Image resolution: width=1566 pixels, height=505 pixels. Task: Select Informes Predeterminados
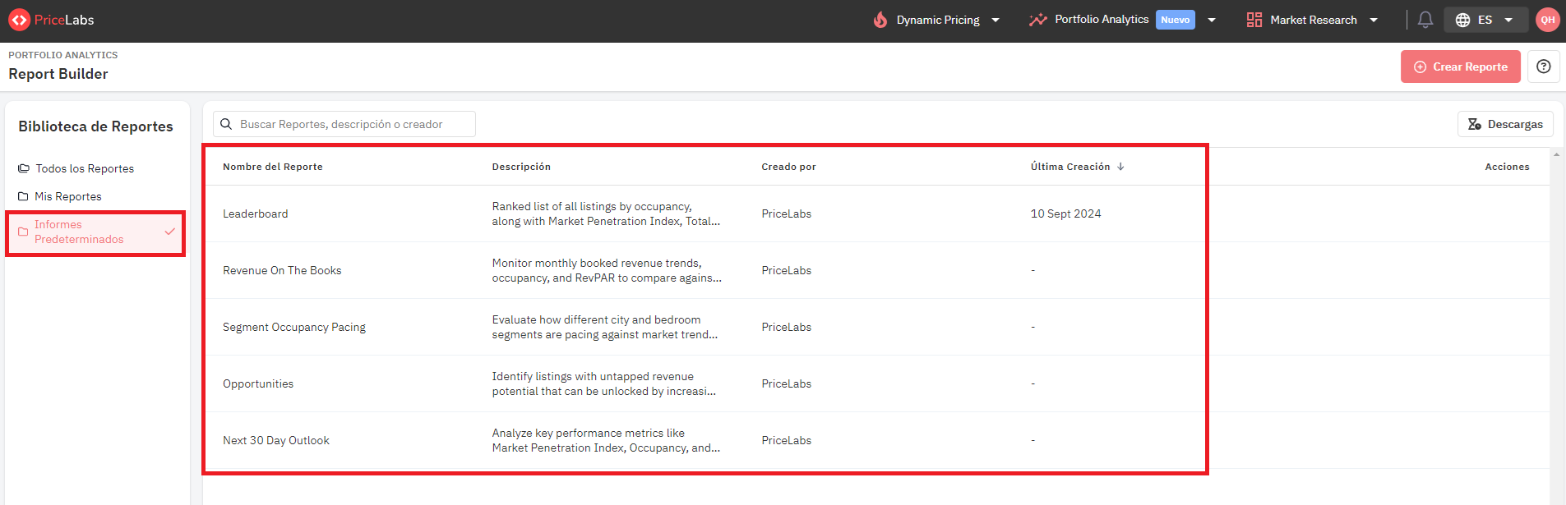[97, 232]
